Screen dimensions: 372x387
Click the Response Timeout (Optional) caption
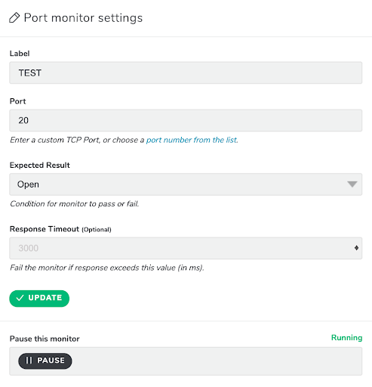[60, 229]
